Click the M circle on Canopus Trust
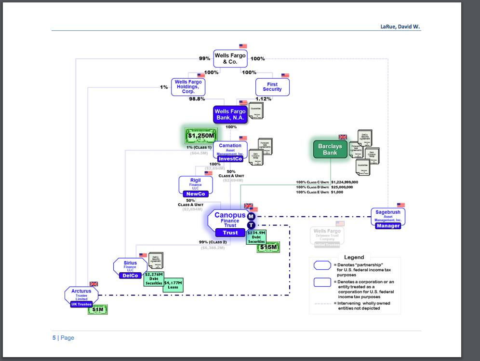Image resolution: width=480 pixels, height=361 pixels. tap(251, 216)
